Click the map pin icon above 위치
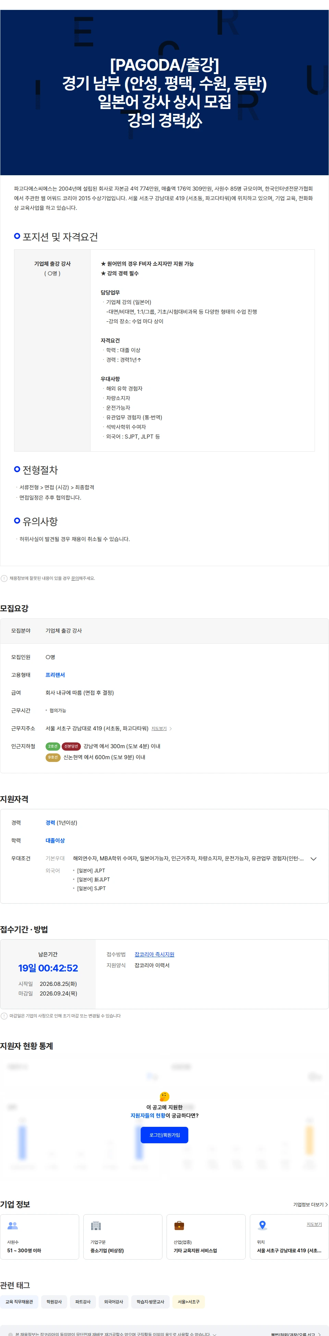The width and height of the screenshot is (329, 1336). (263, 1226)
